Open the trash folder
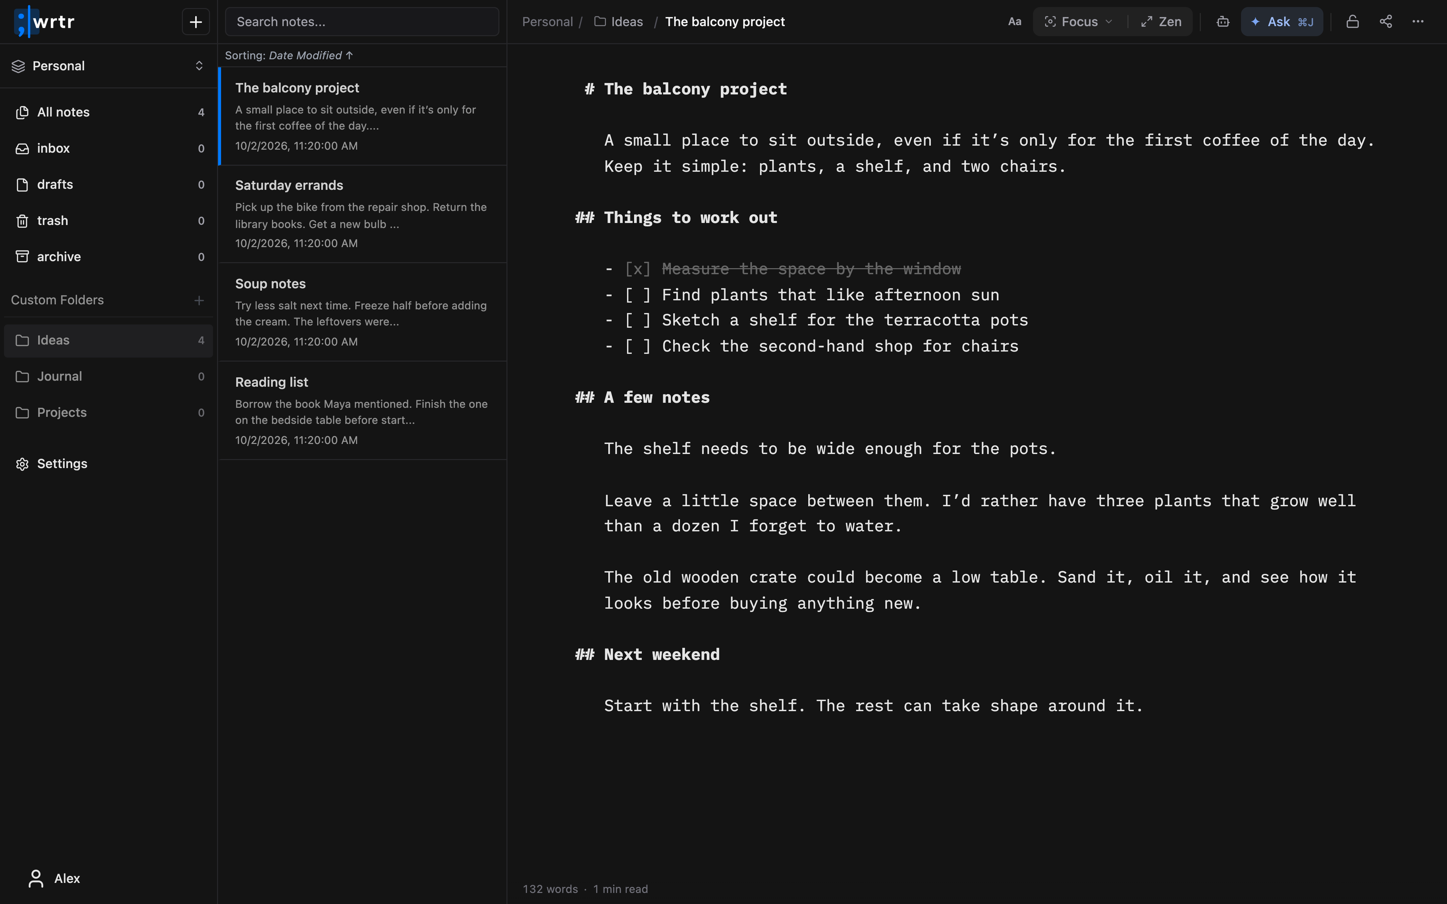Viewport: 1447px width, 904px height. coord(108,221)
